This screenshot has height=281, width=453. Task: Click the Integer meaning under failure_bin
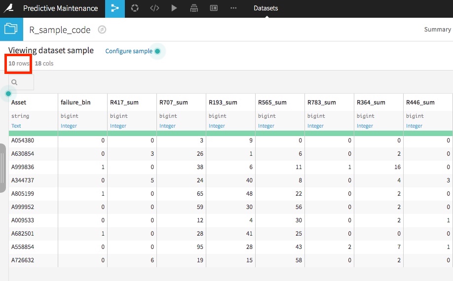point(69,126)
